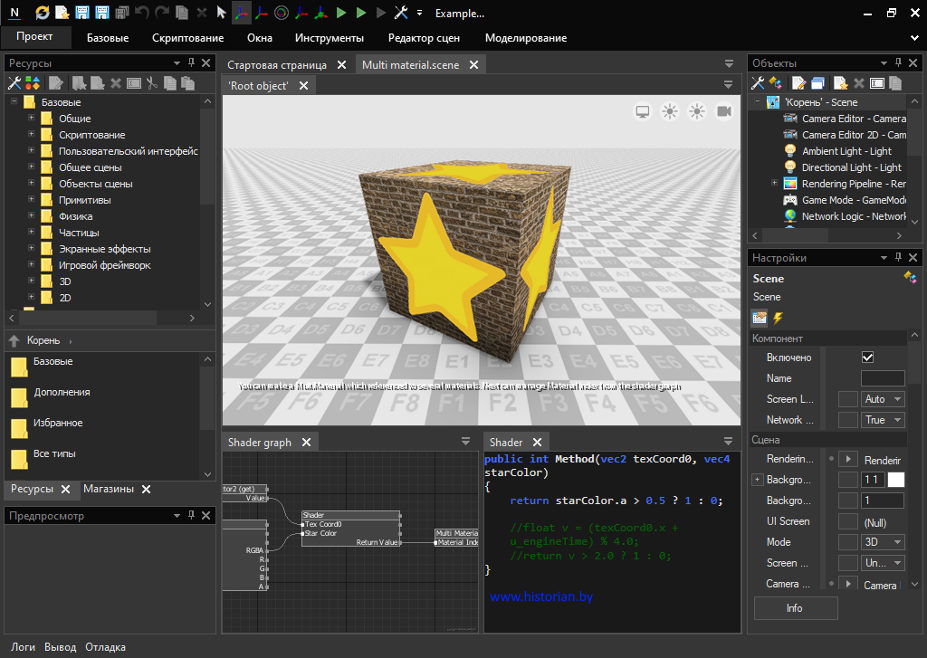Expand the Rendering Pipeline tree node
927x658 pixels.
pos(774,184)
